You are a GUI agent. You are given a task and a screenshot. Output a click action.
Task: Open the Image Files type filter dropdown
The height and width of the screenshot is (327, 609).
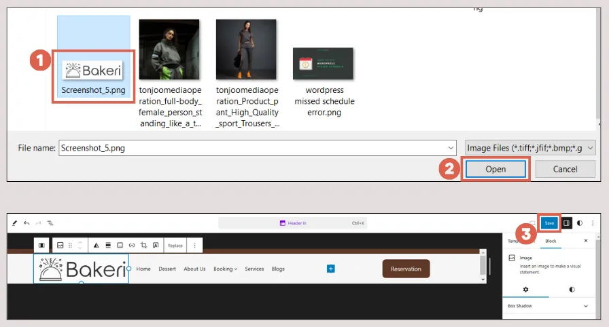click(x=530, y=148)
